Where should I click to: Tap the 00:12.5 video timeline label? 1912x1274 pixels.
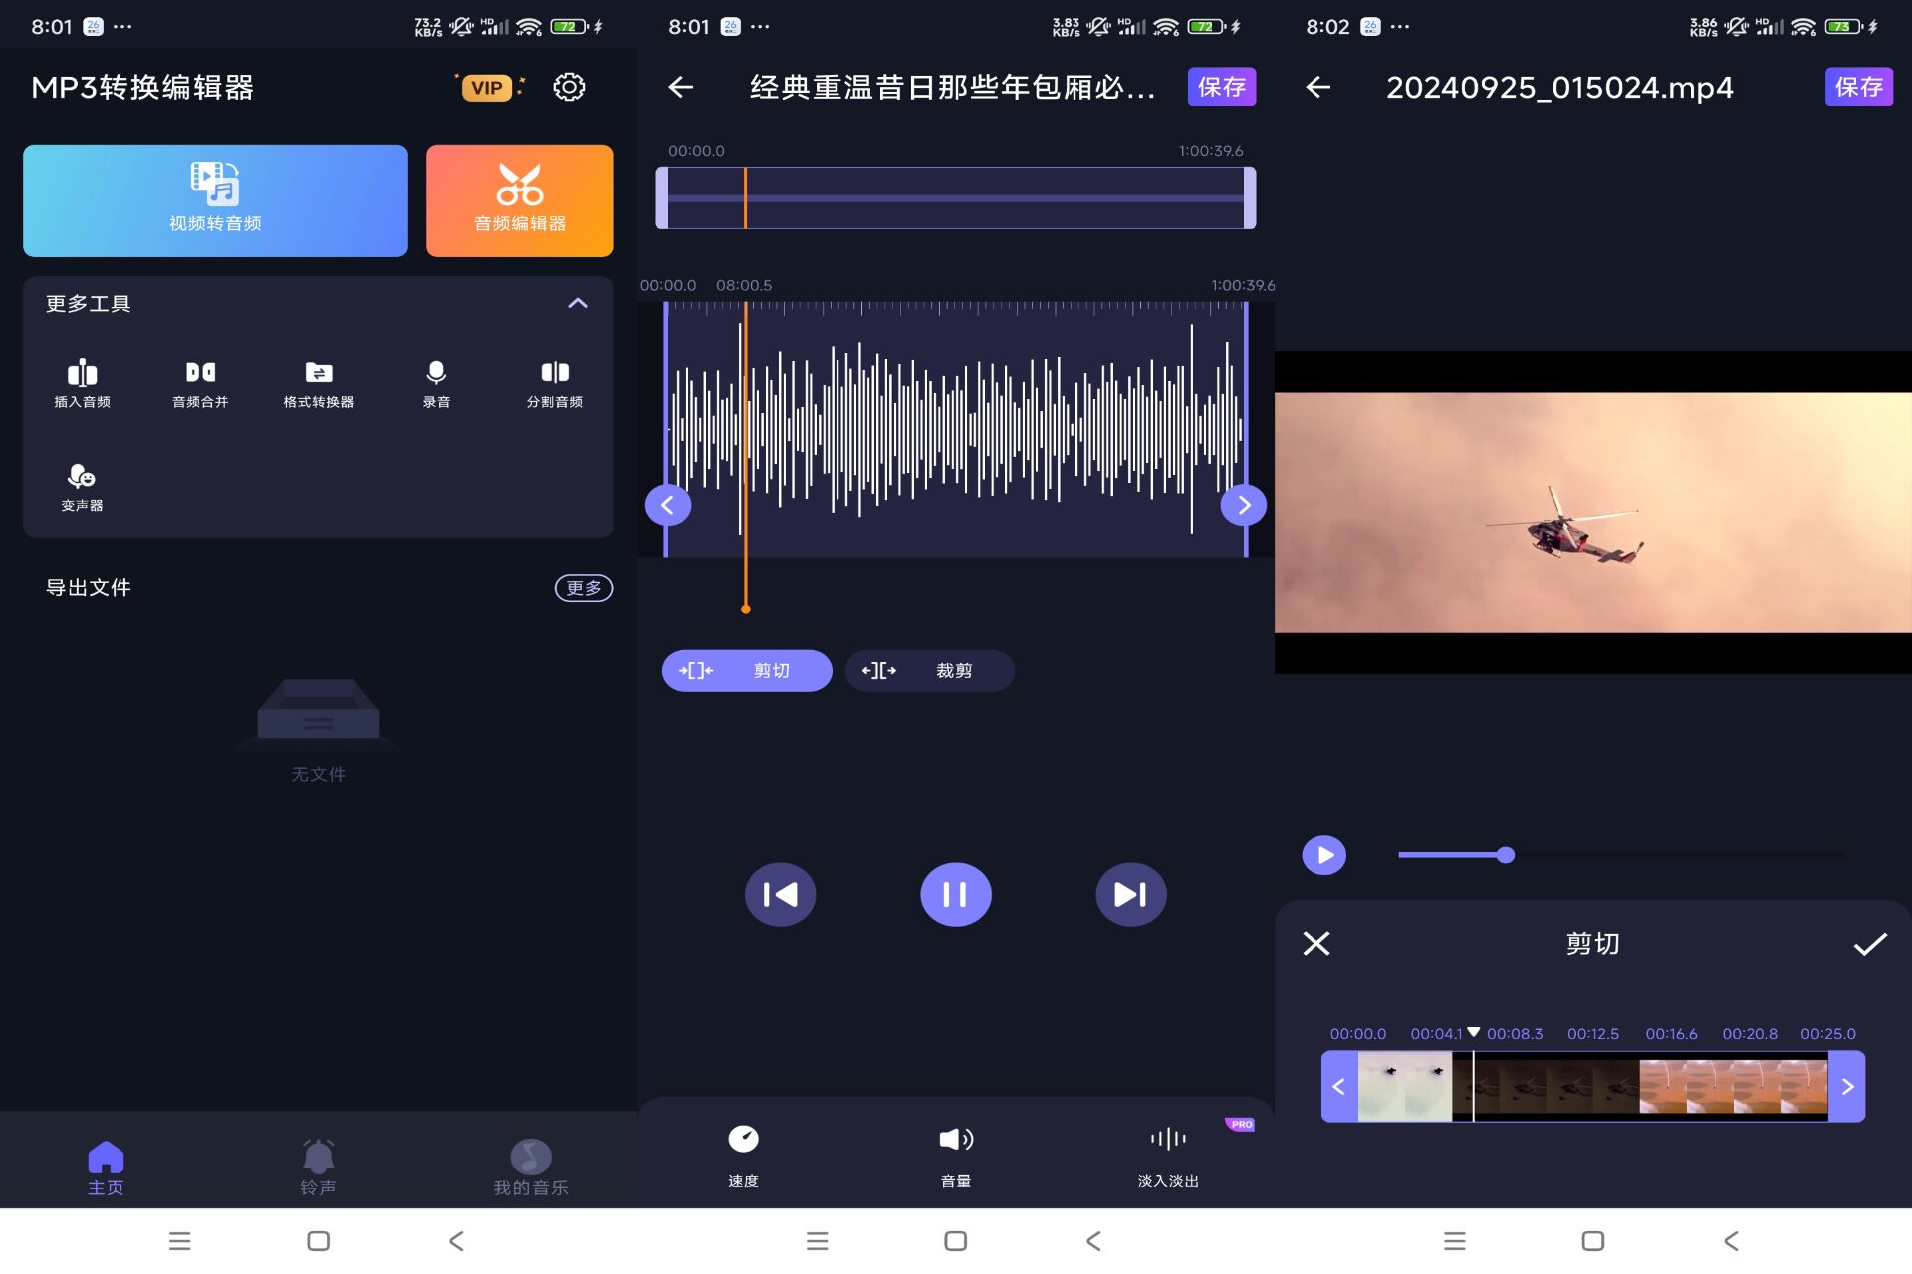(x=1593, y=1034)
